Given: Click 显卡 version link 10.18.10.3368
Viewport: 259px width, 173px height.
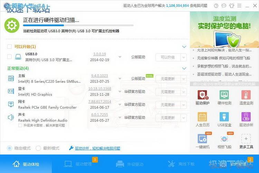Looking at the screenshot, I should click(99, 89).
